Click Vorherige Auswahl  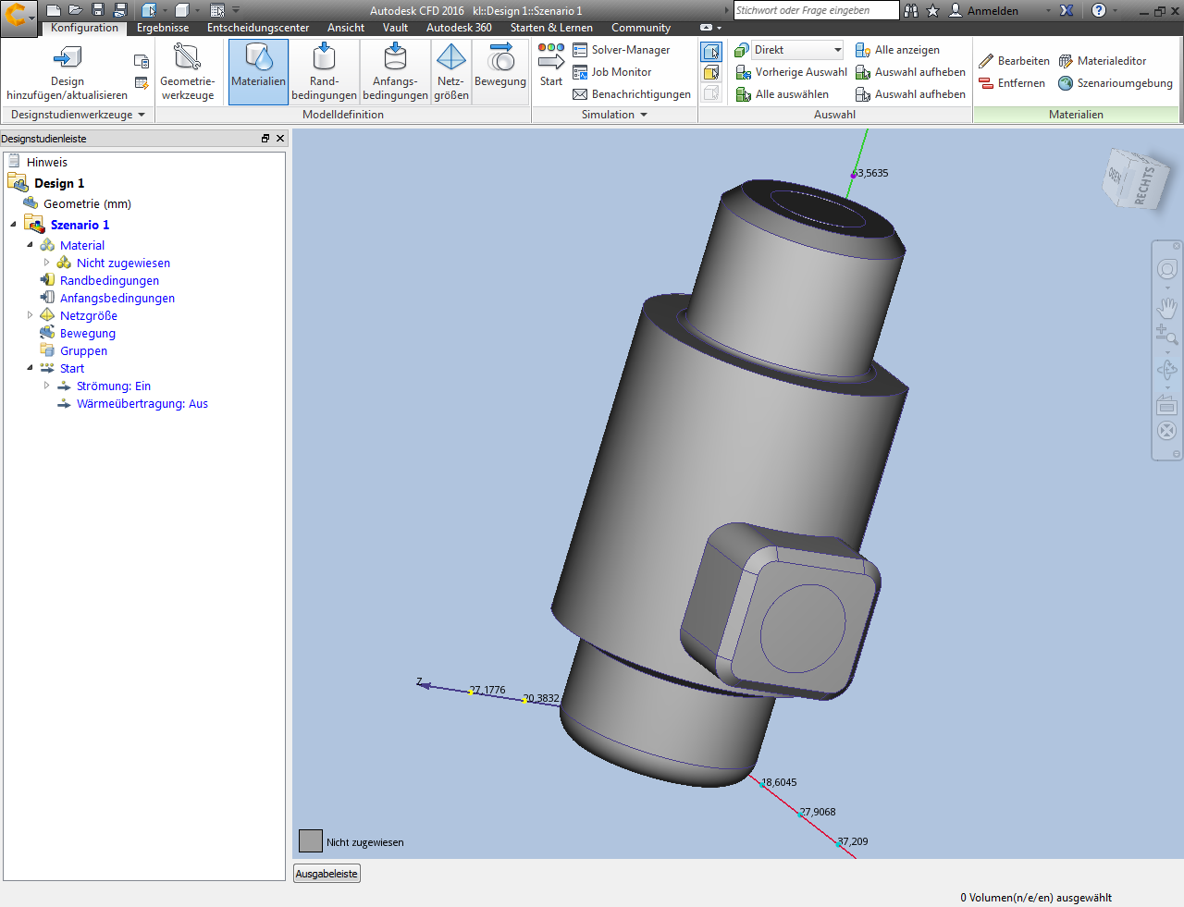792,72
